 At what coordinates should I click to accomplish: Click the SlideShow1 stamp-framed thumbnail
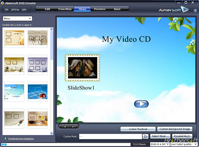coord(82,68)
